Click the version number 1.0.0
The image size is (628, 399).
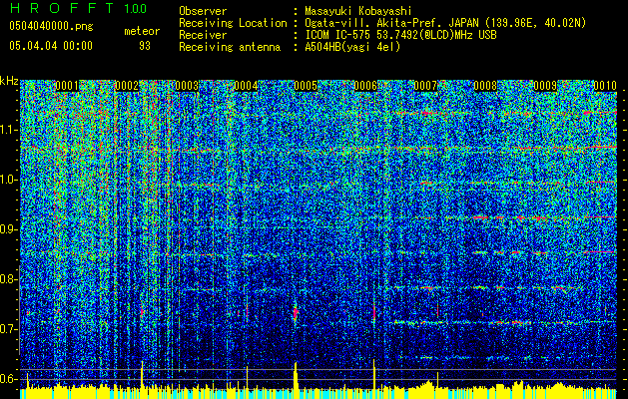(135, 8)
